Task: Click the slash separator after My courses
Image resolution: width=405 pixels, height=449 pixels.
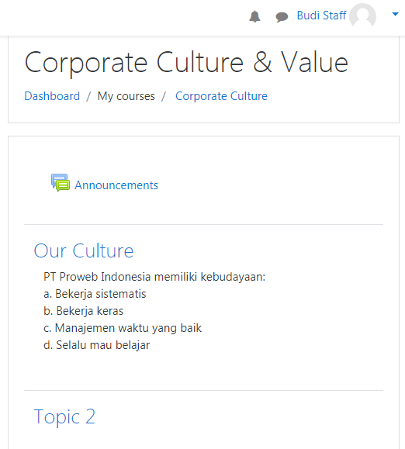Action: [x=164, y=96]
